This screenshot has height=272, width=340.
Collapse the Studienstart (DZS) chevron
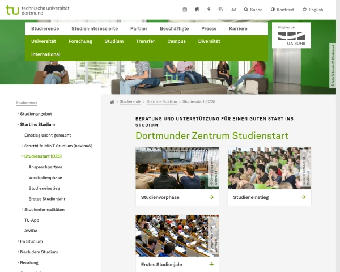click(22, 156)
